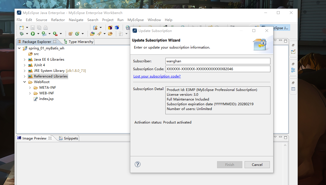Expand the Referenced Libraries node
Image resolution: width=326 pixels, height=185 pixels.
point(24,76)
